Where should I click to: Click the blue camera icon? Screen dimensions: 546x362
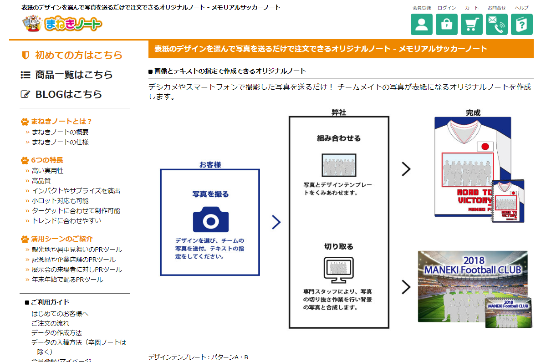point(211,219)
